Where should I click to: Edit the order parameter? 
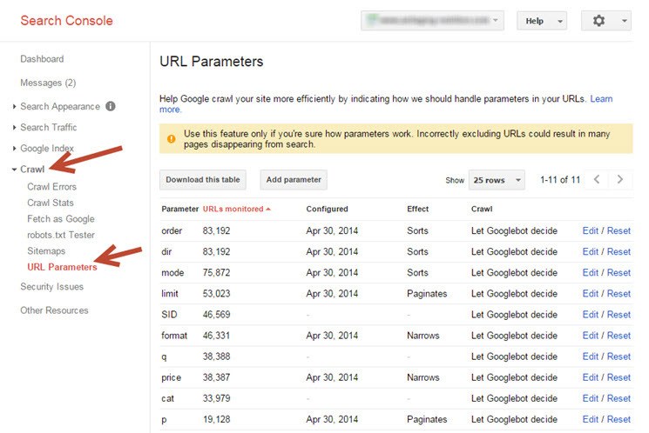[x=591, y=231]
